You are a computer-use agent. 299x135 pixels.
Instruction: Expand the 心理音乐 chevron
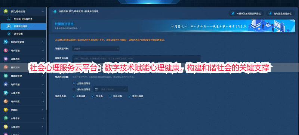[x=43, y=118]
